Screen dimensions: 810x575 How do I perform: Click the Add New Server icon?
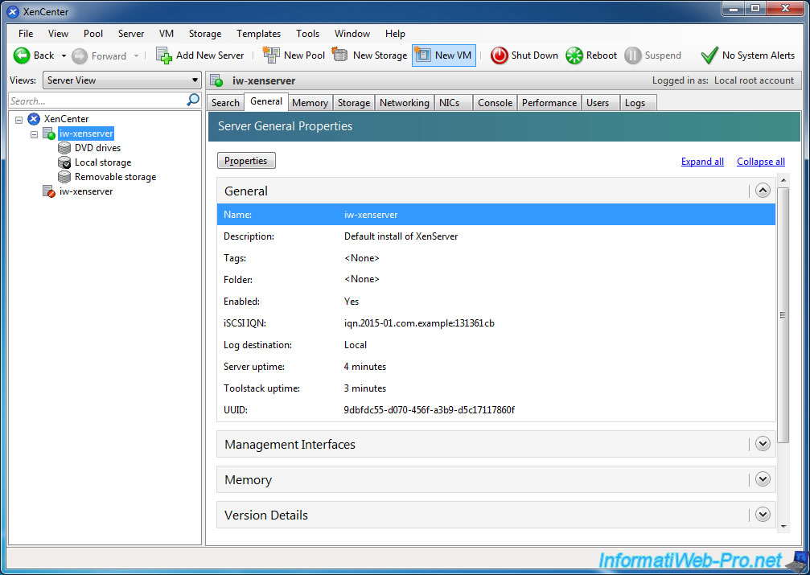point(164,55)
